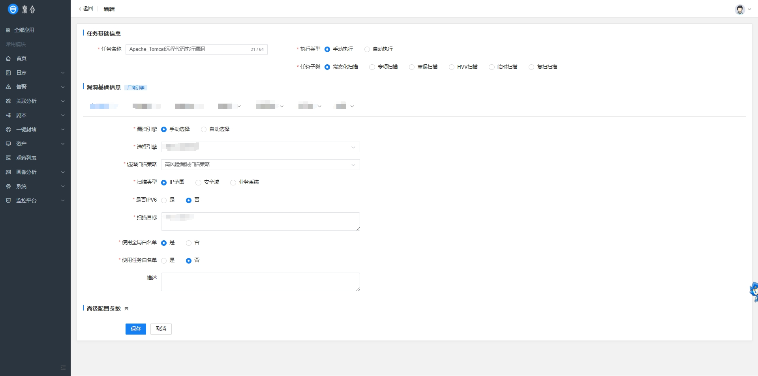Collapse the 高级配置参数 section
Viewport: 758px width, 376px height.
pos(126,309)
